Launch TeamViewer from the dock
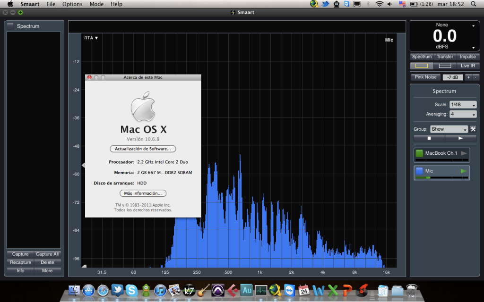The width and height of the screenshot is (484, 302). [290, 290]
